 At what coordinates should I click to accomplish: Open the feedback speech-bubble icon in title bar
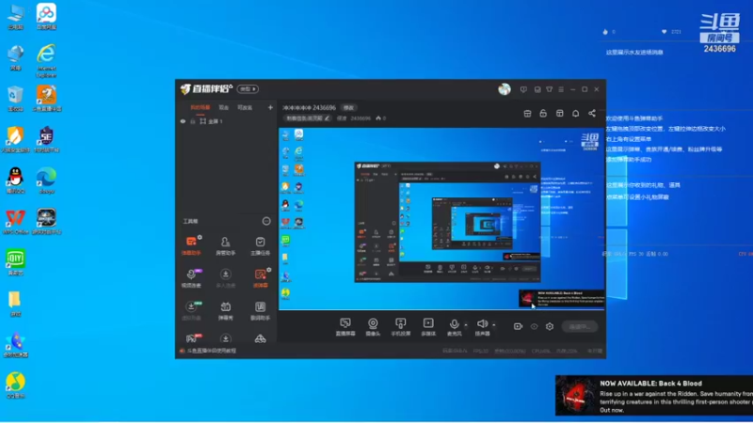pyautogui.click(x=523, y=89)
